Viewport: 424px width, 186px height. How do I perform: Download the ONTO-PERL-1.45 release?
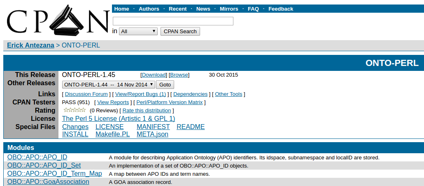154,75
